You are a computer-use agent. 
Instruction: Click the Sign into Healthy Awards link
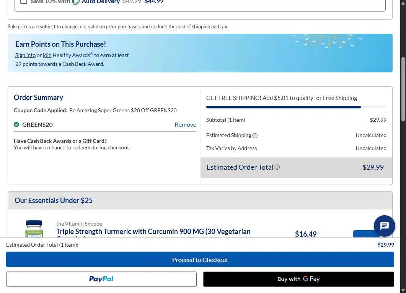pos(25,55)
